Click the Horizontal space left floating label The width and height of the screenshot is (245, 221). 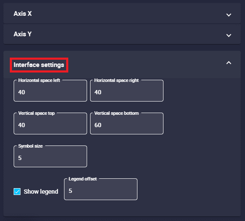coord(39,80)
